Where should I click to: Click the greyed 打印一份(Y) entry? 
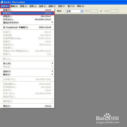(x=27, y=93)
